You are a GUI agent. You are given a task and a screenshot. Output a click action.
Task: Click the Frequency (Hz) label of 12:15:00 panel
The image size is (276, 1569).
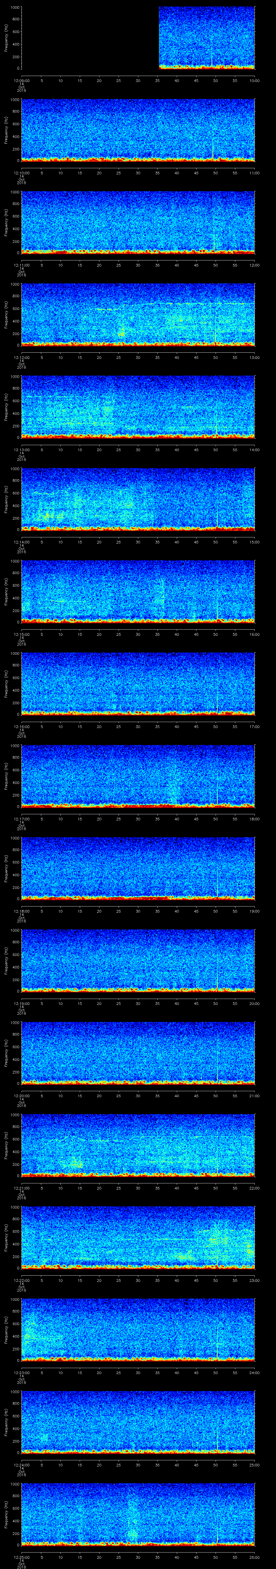coord(6,590)
